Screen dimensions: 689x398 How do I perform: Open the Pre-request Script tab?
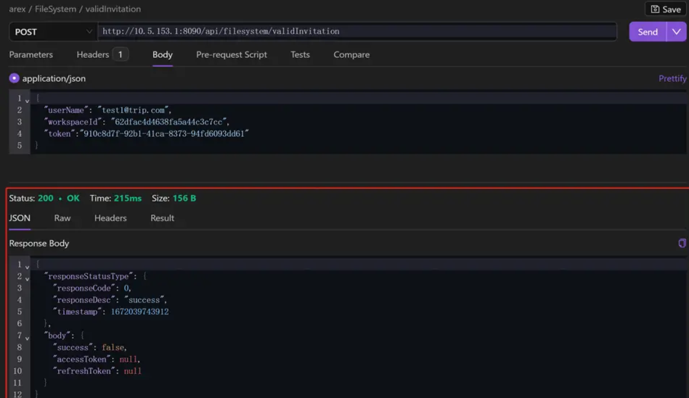[x=231, y=55]
